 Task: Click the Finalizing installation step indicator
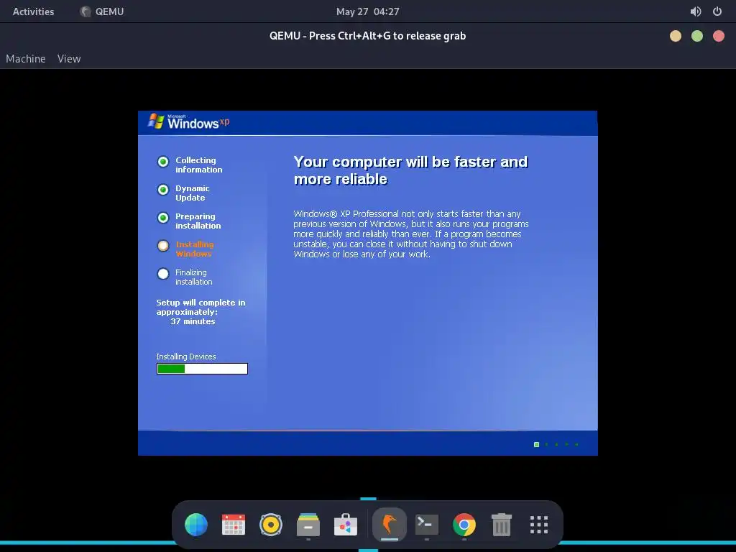tap(163, 274)
